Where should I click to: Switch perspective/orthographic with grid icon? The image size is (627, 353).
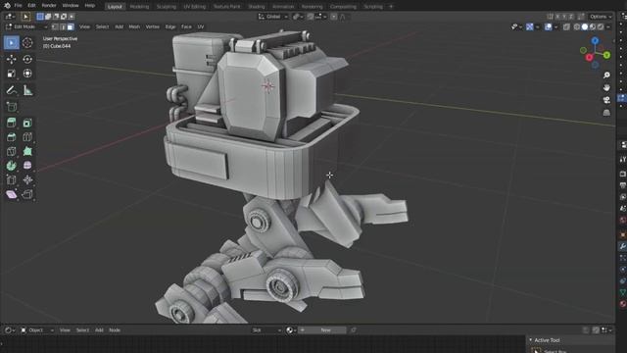tap(606, 113)
